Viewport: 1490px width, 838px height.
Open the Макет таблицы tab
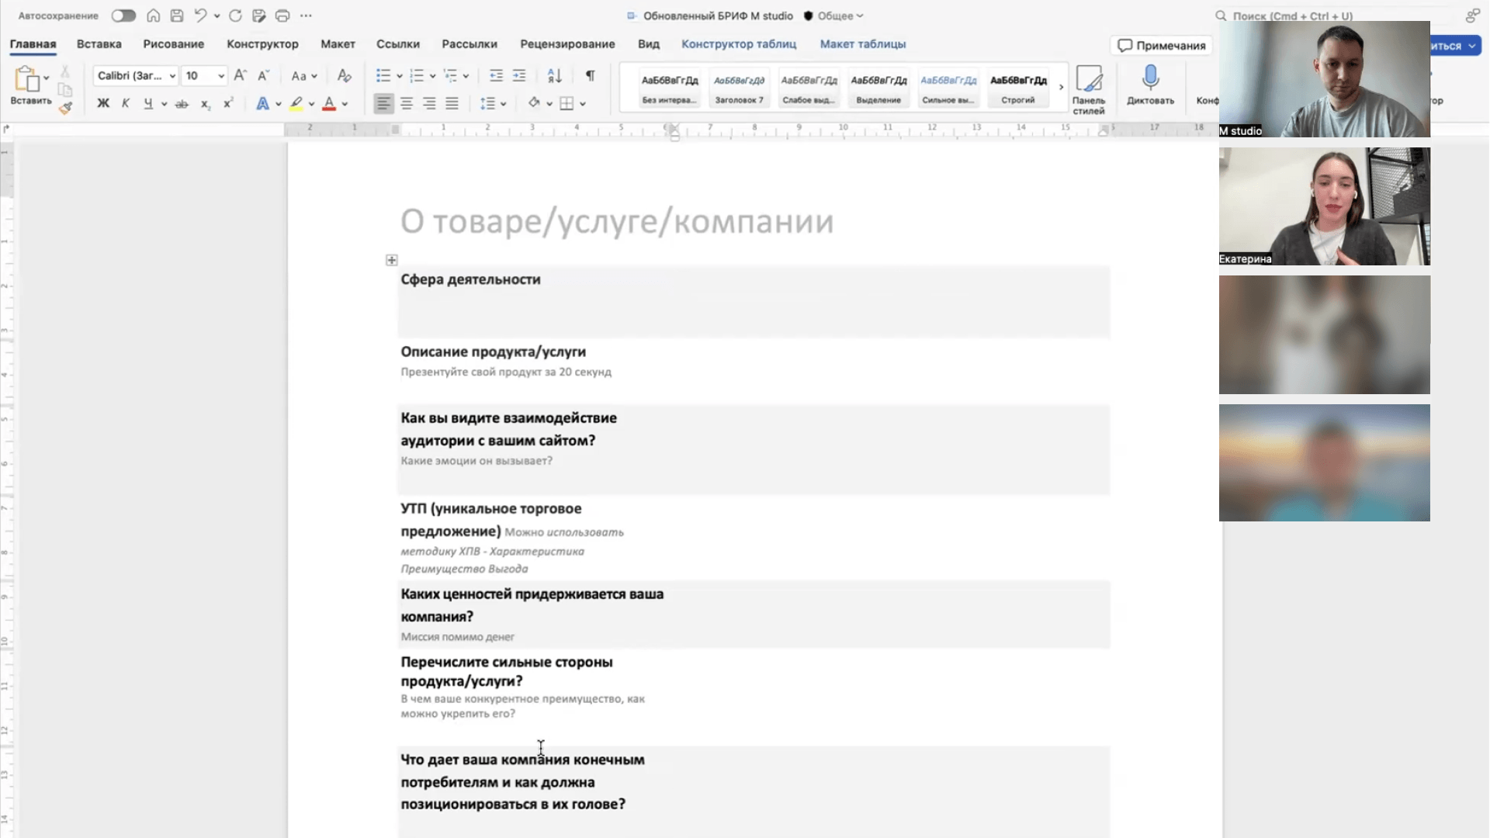(862, 44)
